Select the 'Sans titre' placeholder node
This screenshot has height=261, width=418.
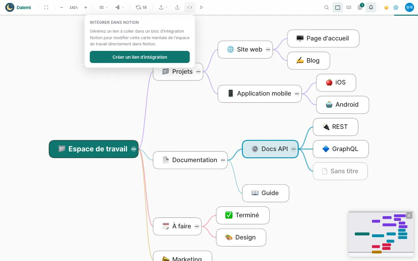[340, 171]
